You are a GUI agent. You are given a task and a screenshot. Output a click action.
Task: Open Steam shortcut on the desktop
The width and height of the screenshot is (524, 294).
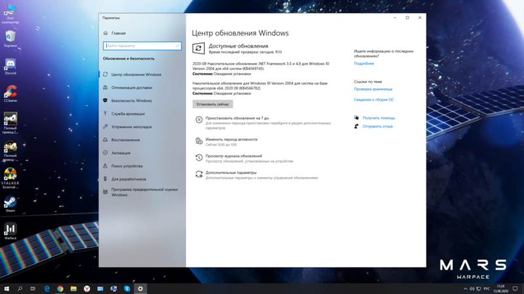[10, 204]
